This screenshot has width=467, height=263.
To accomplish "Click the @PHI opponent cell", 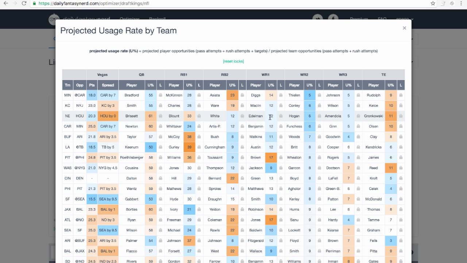I will [x=80, y=158].
